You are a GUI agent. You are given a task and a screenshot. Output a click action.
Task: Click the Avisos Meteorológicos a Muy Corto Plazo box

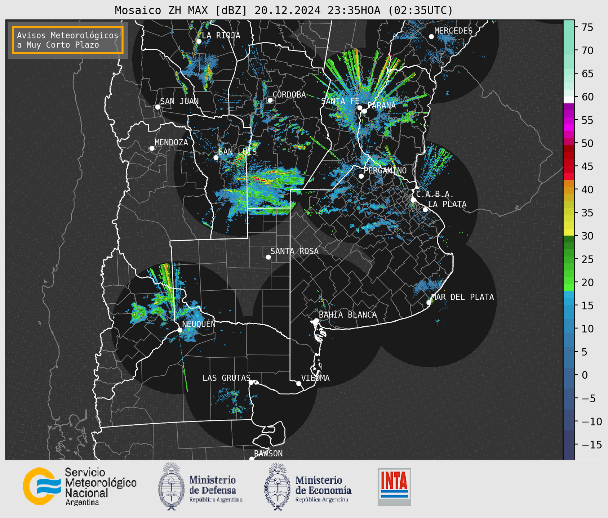coord(68,40)
